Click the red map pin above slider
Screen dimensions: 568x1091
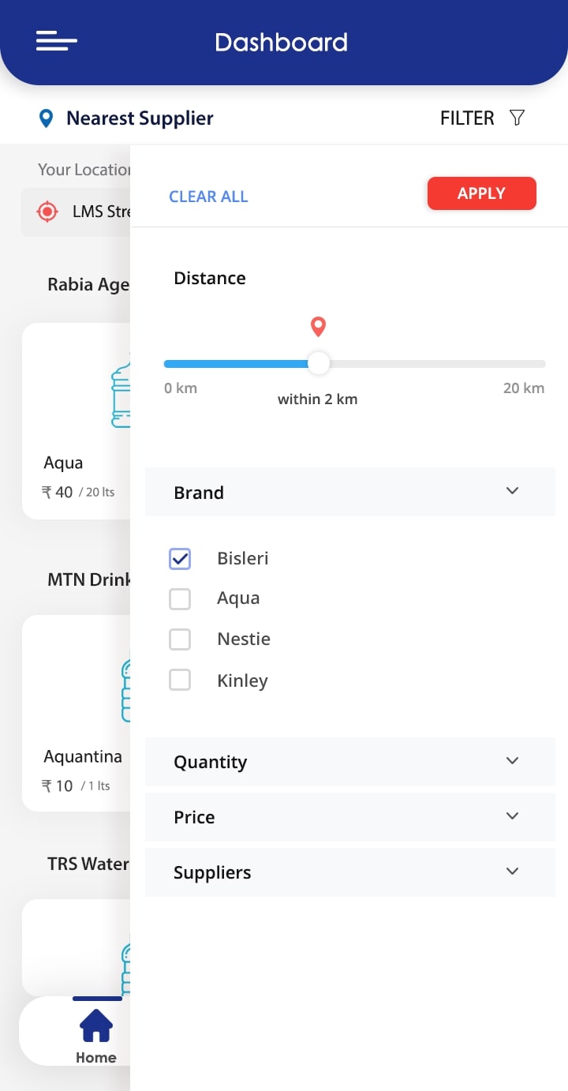(x=318, y=326)
